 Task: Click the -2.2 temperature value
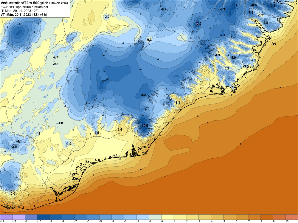[x=107, y=17]
